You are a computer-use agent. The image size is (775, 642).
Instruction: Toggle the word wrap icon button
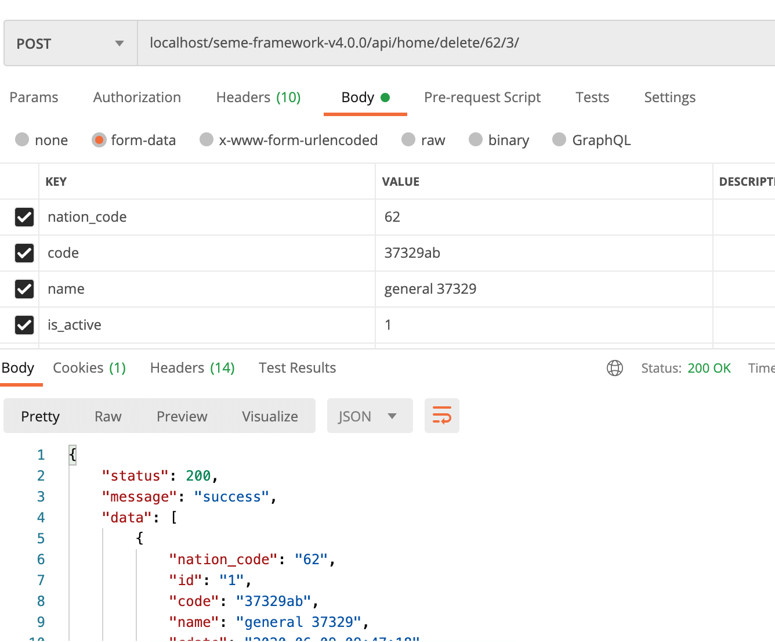tap(442, 416)
